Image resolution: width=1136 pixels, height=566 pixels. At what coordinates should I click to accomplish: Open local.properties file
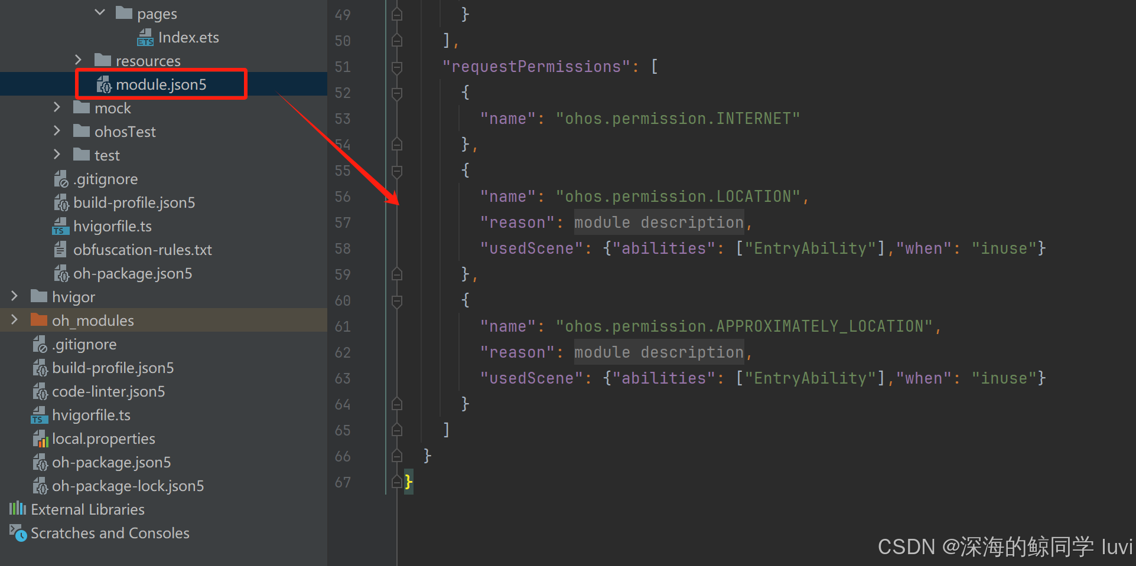(x=103, y=439)
